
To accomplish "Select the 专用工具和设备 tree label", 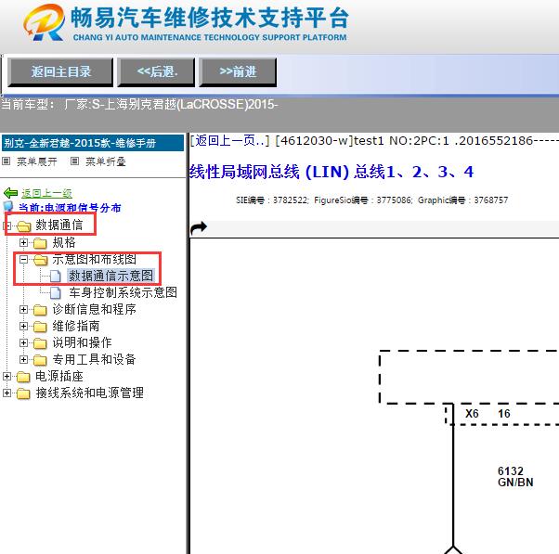I will point(94,359).
